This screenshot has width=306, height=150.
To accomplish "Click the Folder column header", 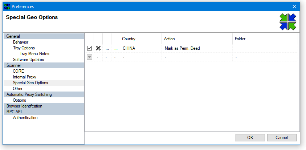I will click(265, 38).
